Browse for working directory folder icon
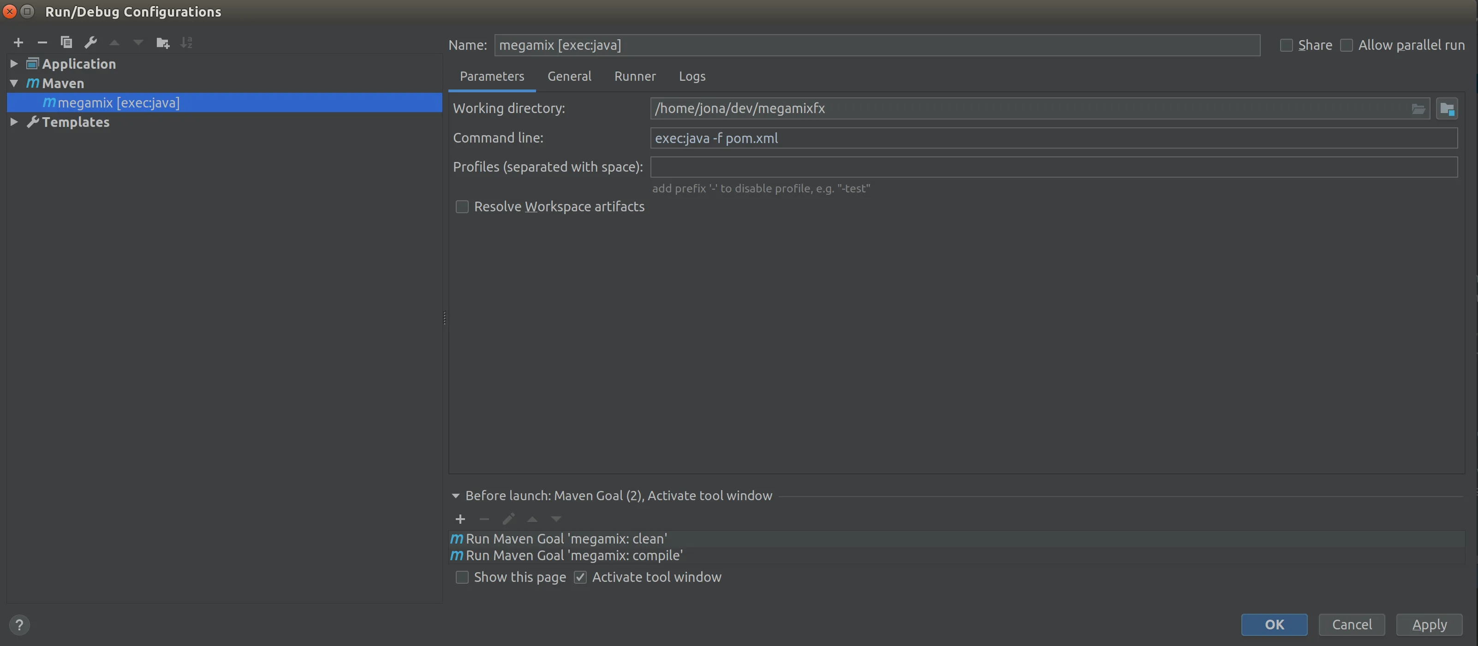The height and width of the screenshot is (646, 1478). click(1418, 108)
